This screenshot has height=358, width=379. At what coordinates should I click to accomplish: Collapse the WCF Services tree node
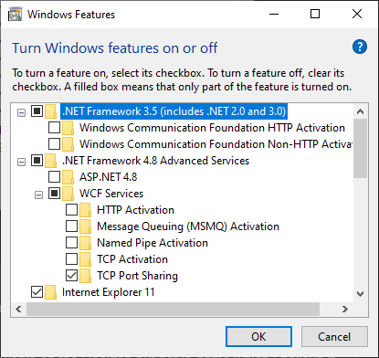pos(38,195)
